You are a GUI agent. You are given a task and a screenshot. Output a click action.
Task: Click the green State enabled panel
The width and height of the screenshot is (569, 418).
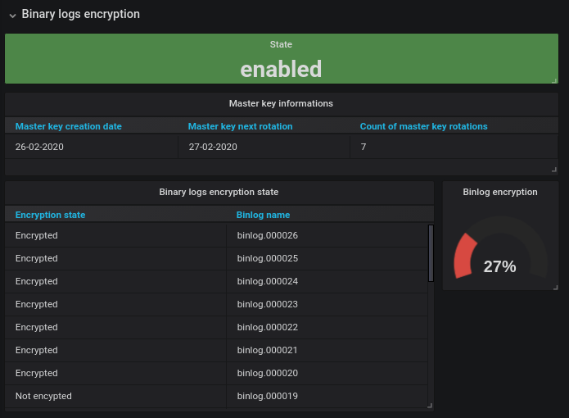click(281, 67)
